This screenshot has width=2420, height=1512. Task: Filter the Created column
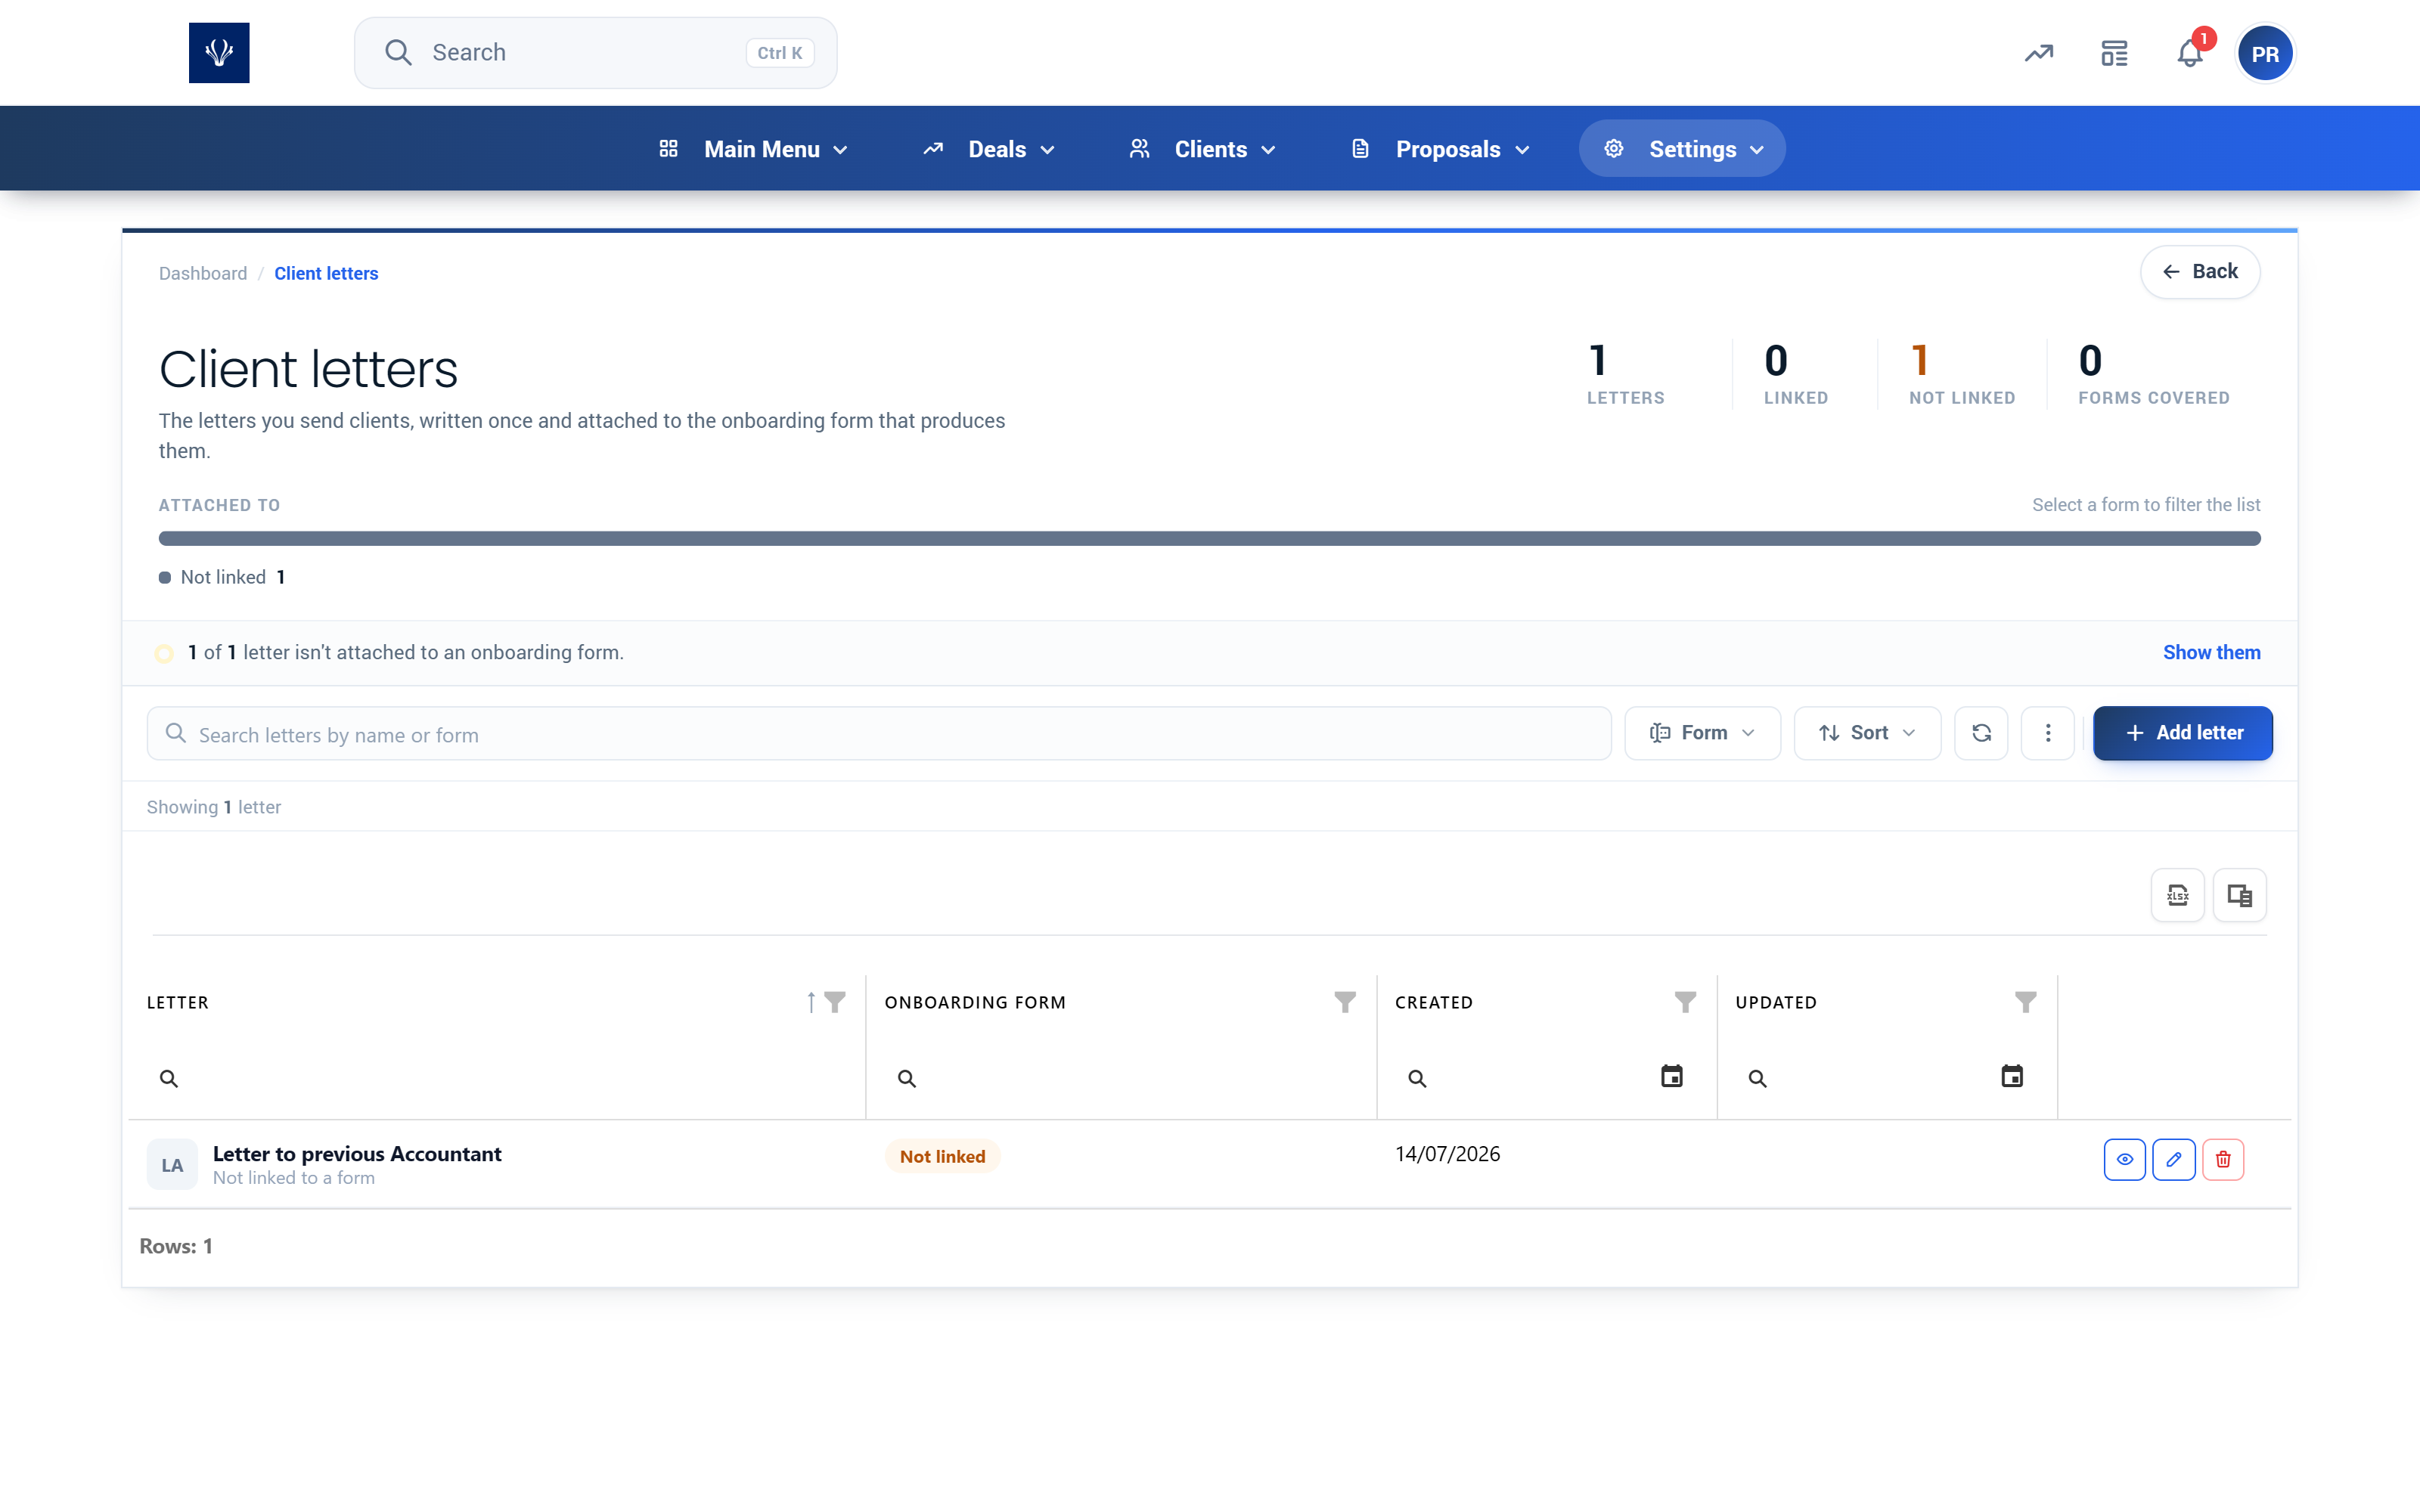[1685, 1002]
